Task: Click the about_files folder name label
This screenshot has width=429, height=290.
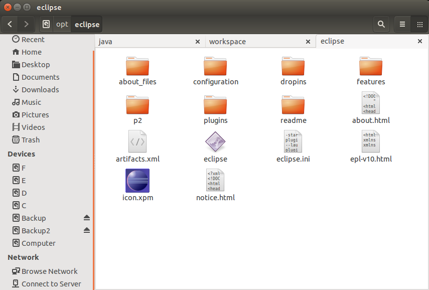Action: click(x=137, y=82)
